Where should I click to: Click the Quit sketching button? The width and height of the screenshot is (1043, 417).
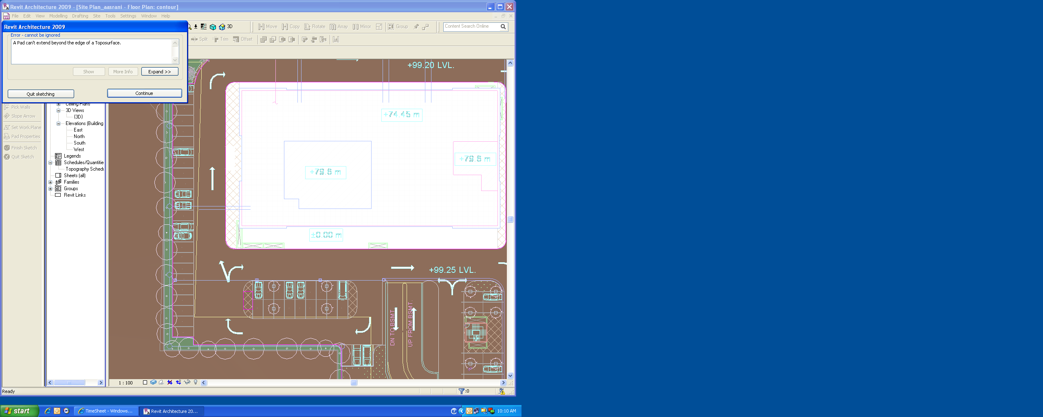click(x=41, y=94)
